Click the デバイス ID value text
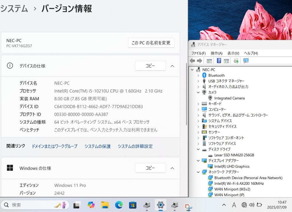Screen dimensions: 292x212 click(98, 106)
